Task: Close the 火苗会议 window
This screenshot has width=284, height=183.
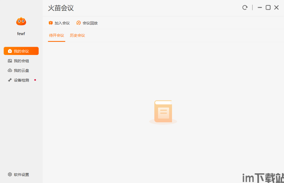Action: click(276, 7)
